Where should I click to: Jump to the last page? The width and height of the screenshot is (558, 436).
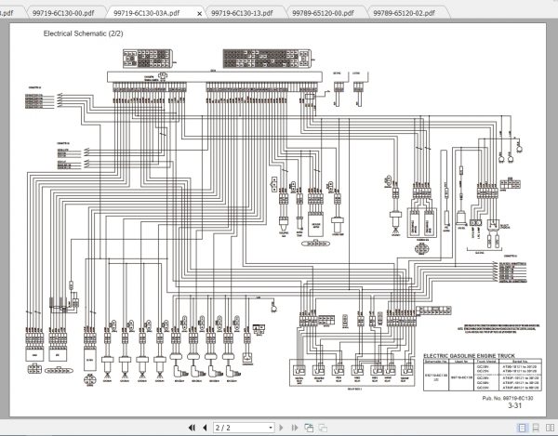click(294, 428)
